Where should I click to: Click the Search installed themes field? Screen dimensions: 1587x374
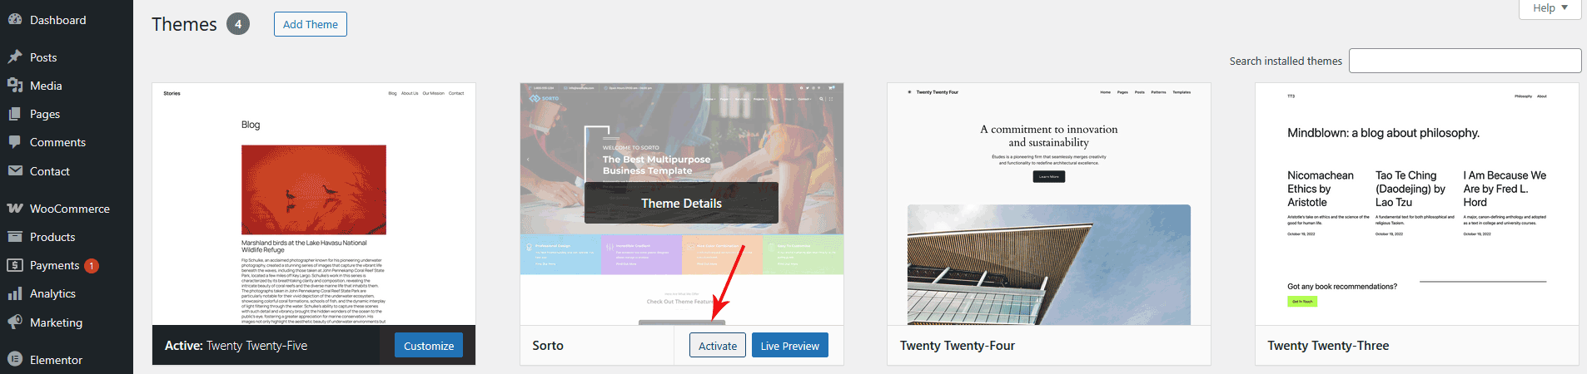[1465, 61]
